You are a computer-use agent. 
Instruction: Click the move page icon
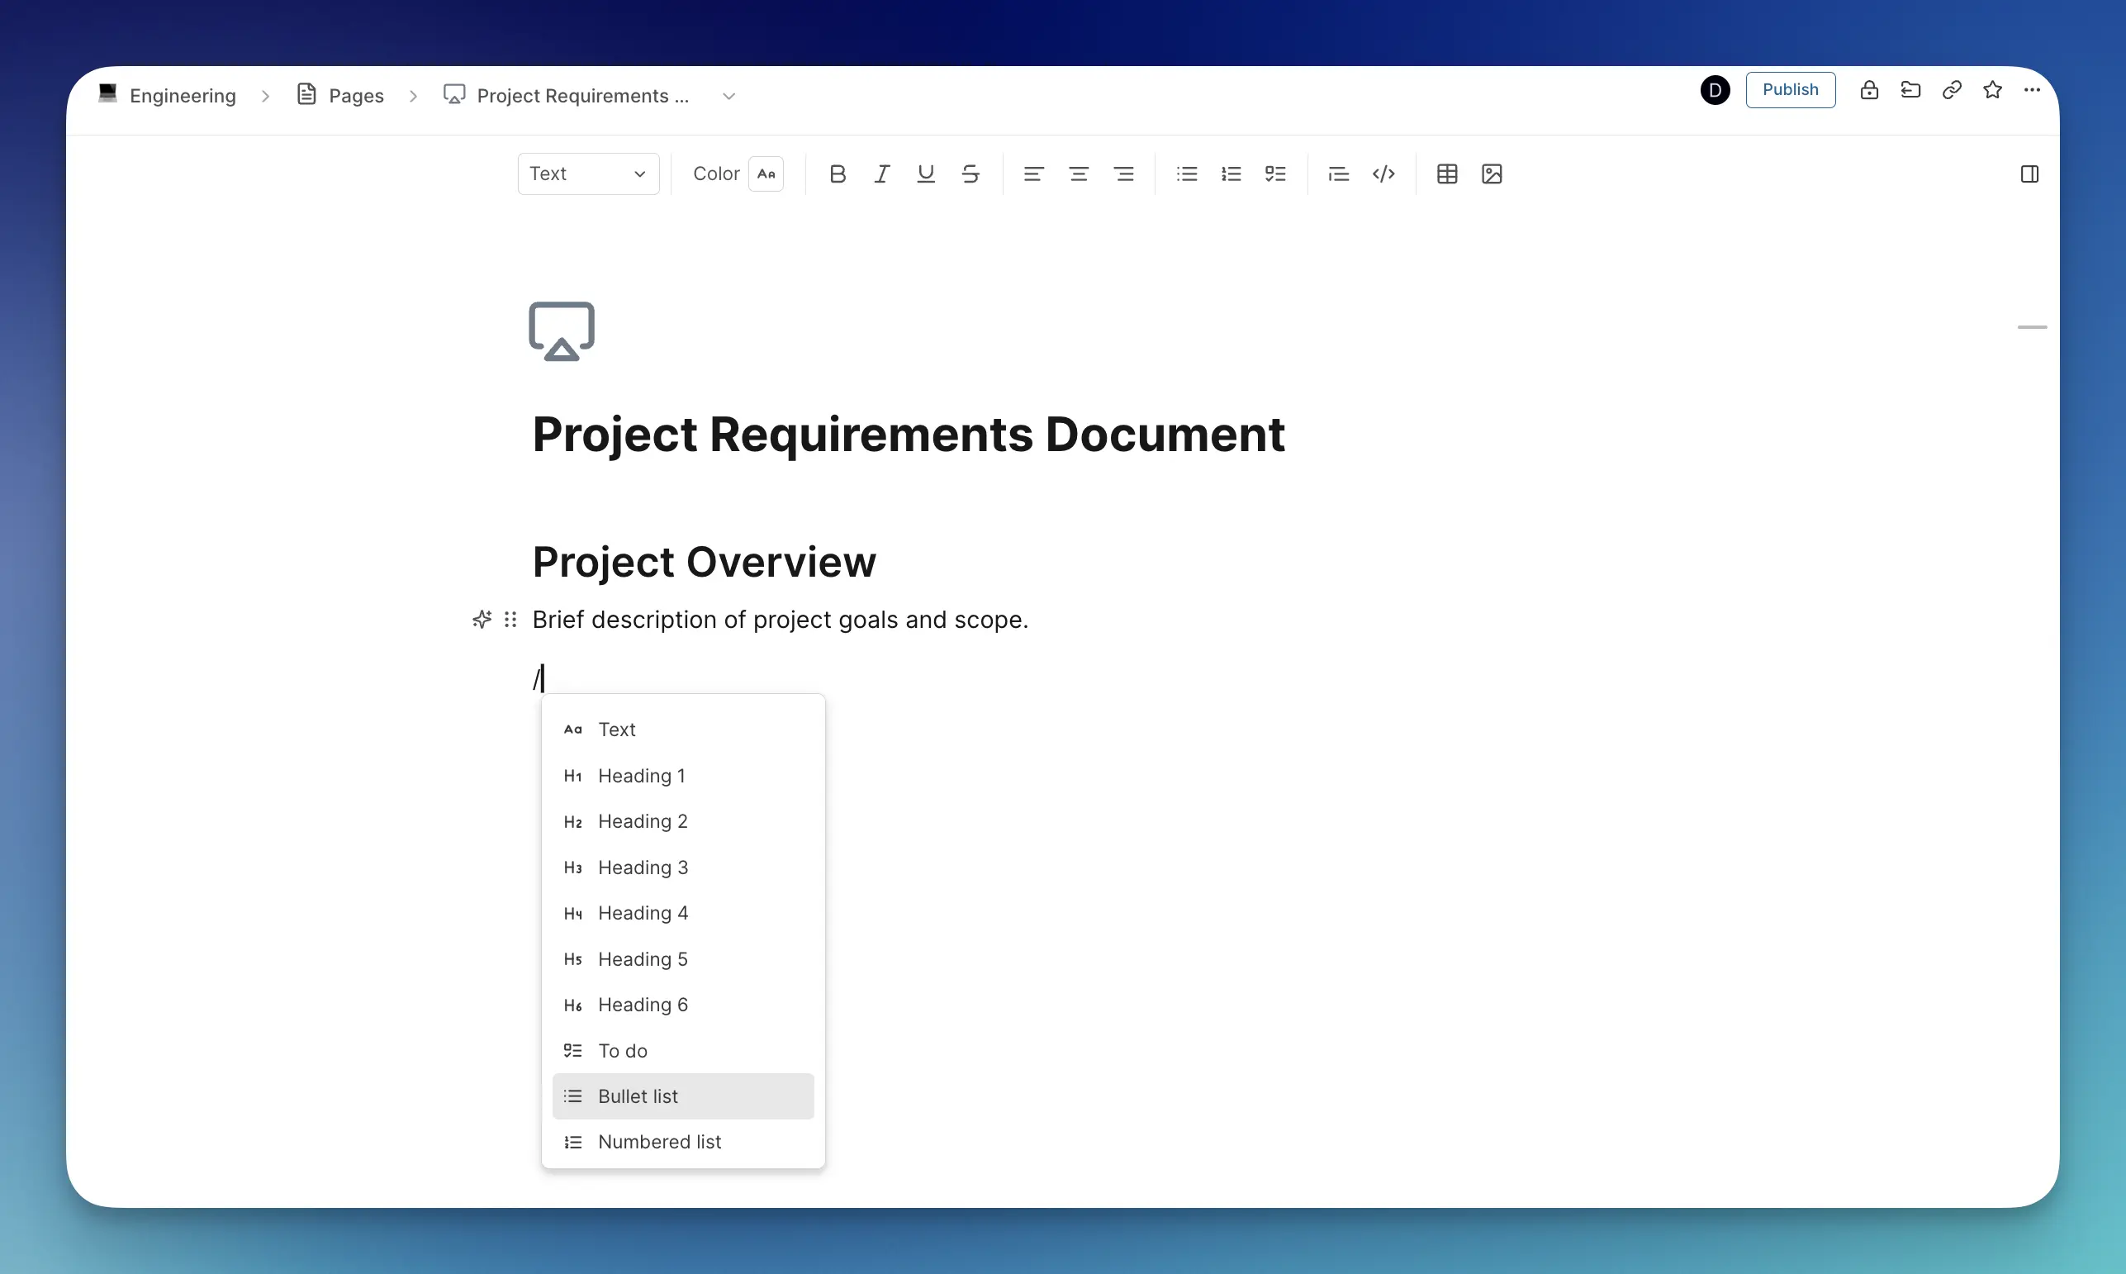pos(1910,90)
